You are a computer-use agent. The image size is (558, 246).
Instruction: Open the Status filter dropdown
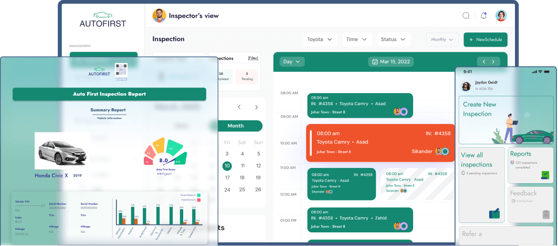pos(393,39)
